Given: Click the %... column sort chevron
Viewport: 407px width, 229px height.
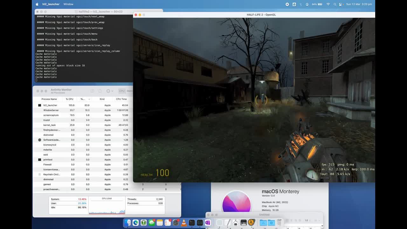Looking at the screenshot, I should click(x=89, y=99).
